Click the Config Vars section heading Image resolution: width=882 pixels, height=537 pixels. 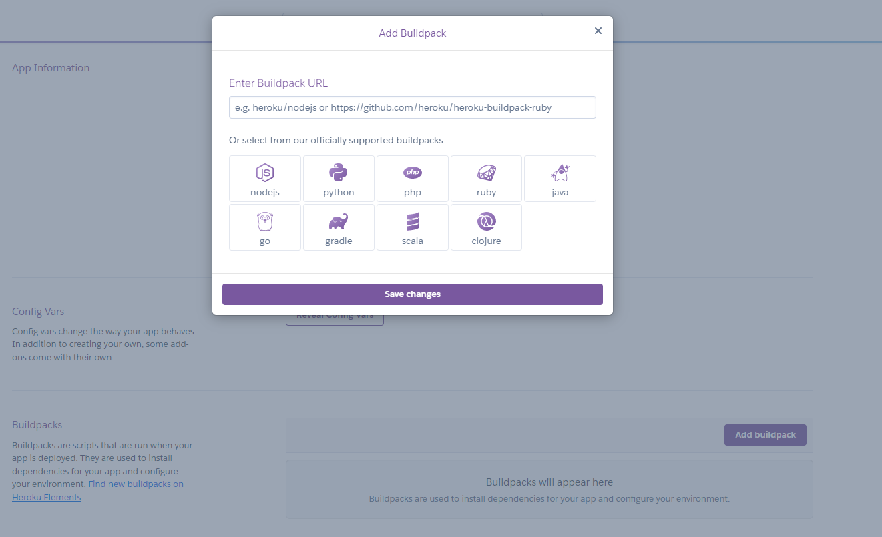38,312
